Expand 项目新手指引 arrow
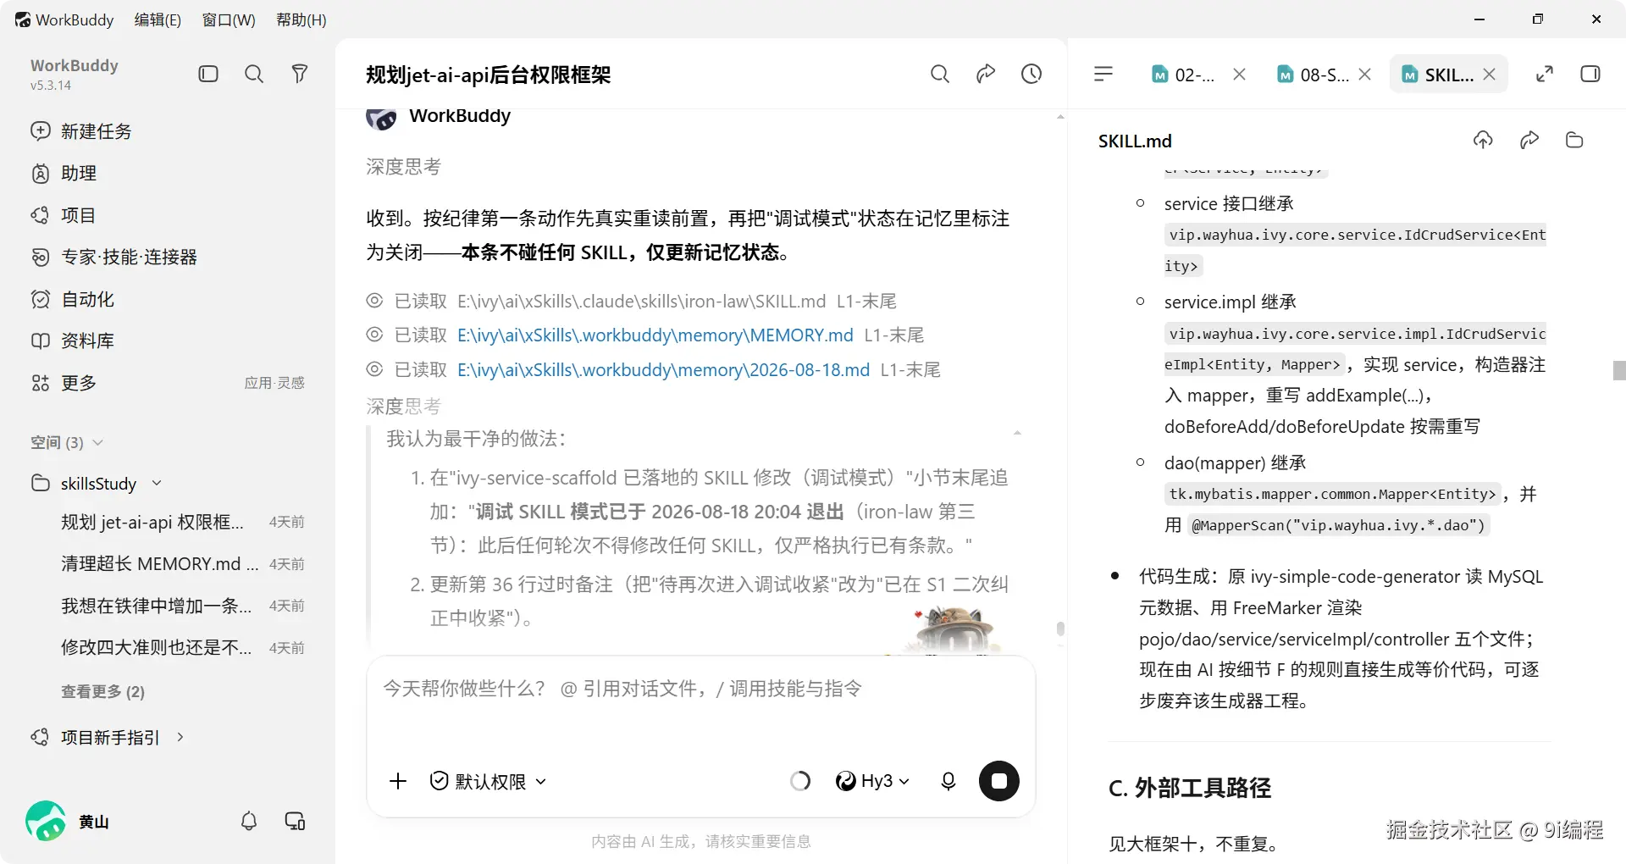Screen dimensions: 1626x864 click(180, 737)
